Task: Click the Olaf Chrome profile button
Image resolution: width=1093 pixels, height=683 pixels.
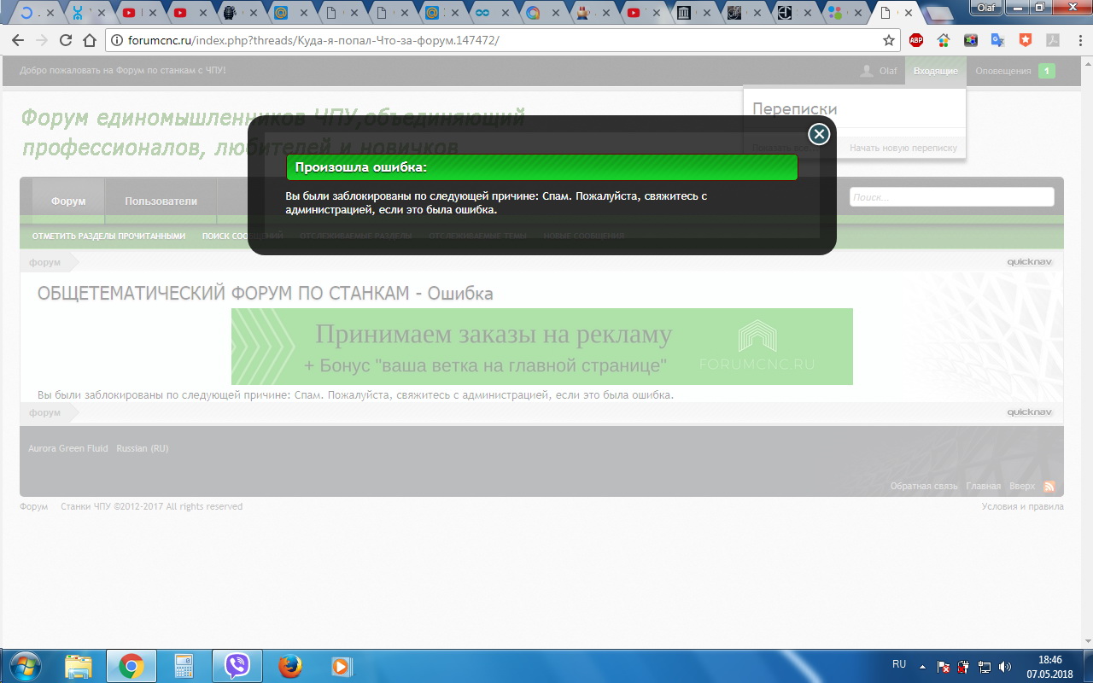Action: (985, 7)
